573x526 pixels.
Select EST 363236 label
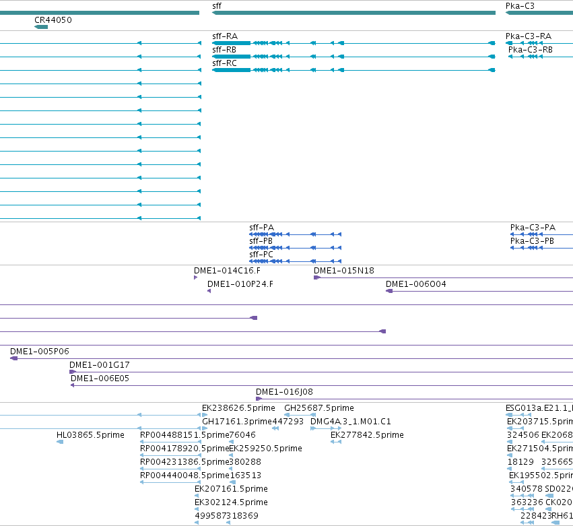527,503
